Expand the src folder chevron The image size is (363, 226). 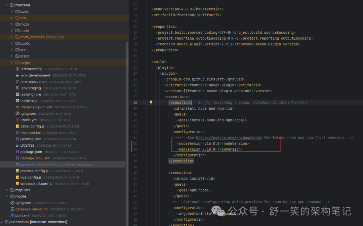12,49
